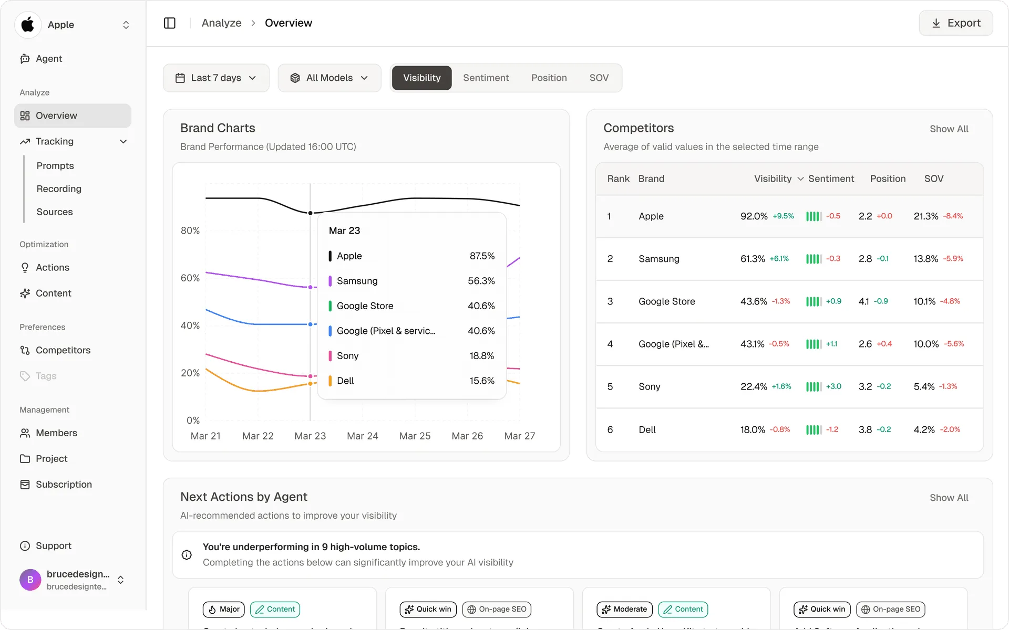Screen dimensions: 1009x630
Task: Click Google Store green swatch in tooltip
Action: pyautogui.click(x=330, y=306)
